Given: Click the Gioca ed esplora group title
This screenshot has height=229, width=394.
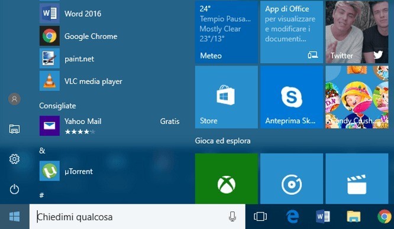Looking at the screenshot, I should coord(222,141).
